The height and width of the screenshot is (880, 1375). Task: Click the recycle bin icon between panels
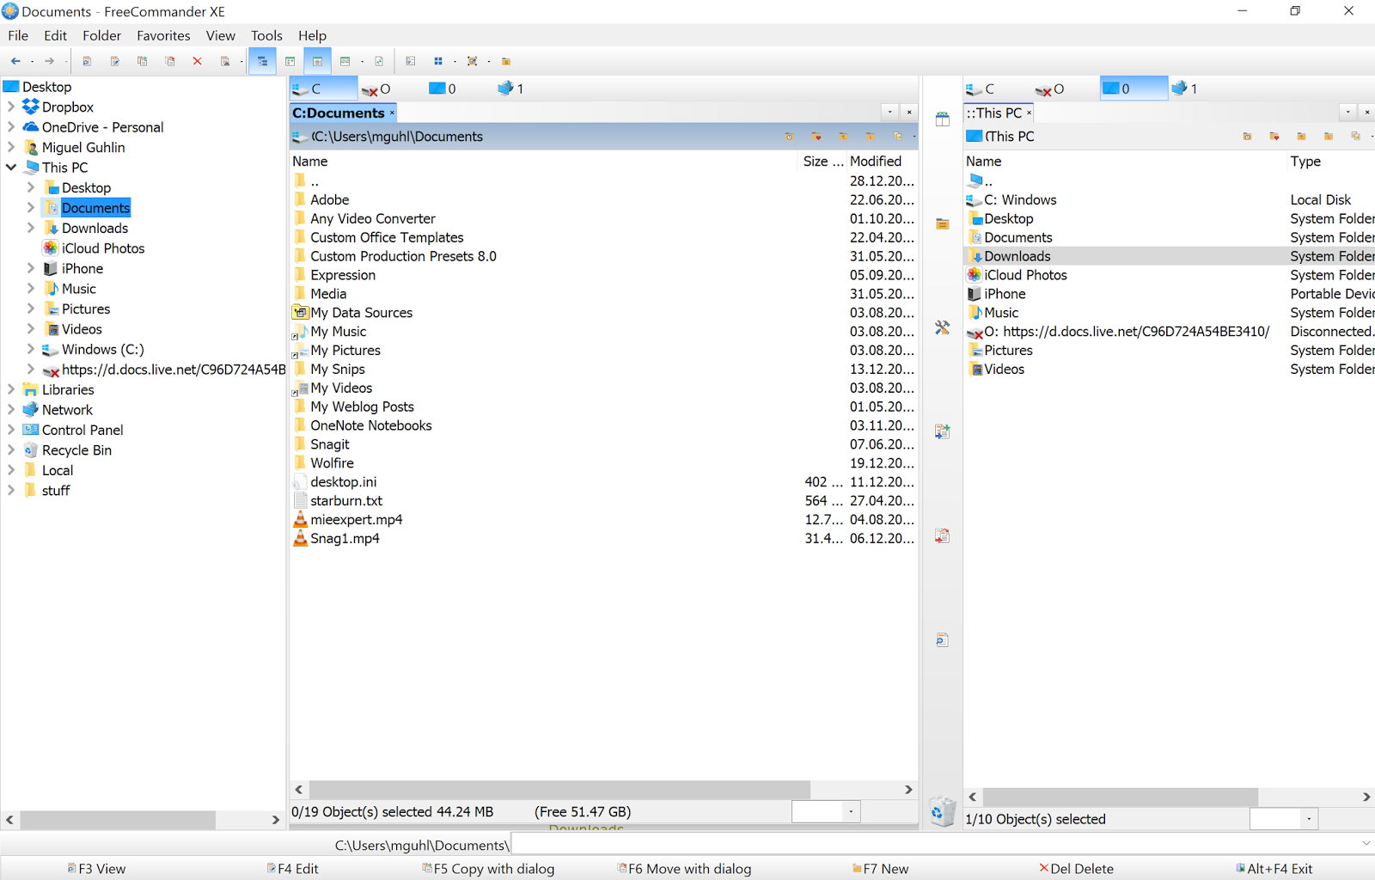point(943,811)
